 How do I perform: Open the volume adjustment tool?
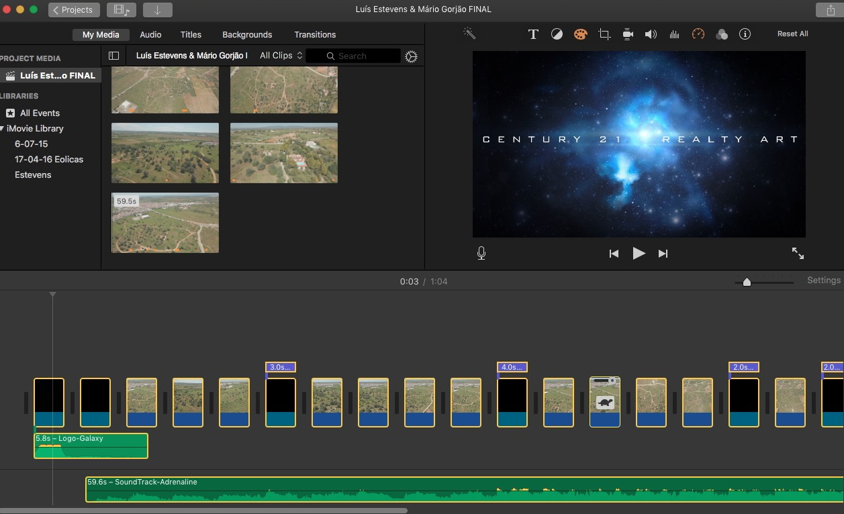click(651, 34)
